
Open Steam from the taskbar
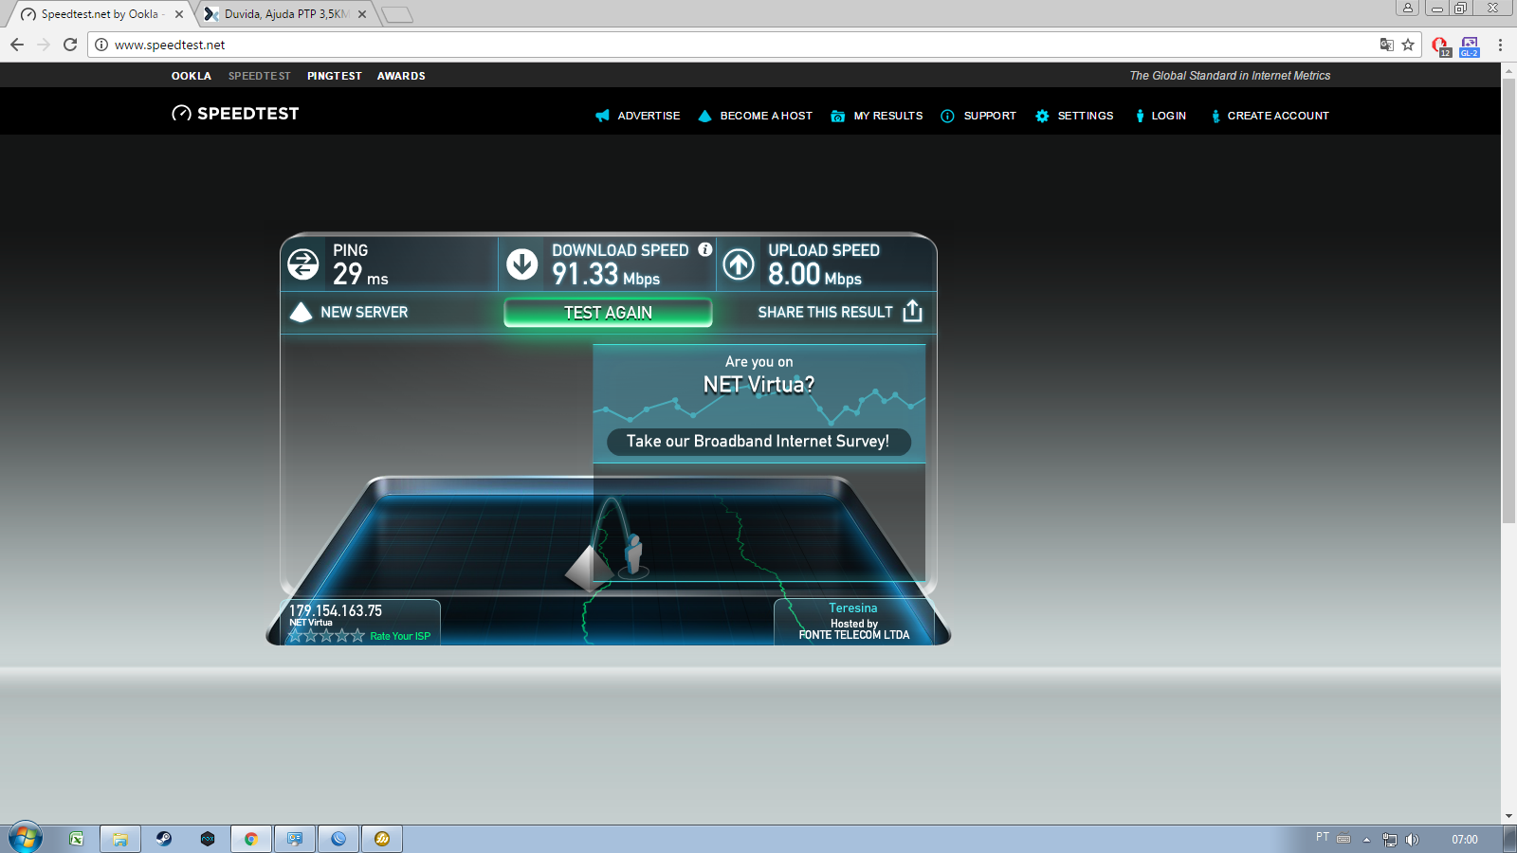point(164,839)
